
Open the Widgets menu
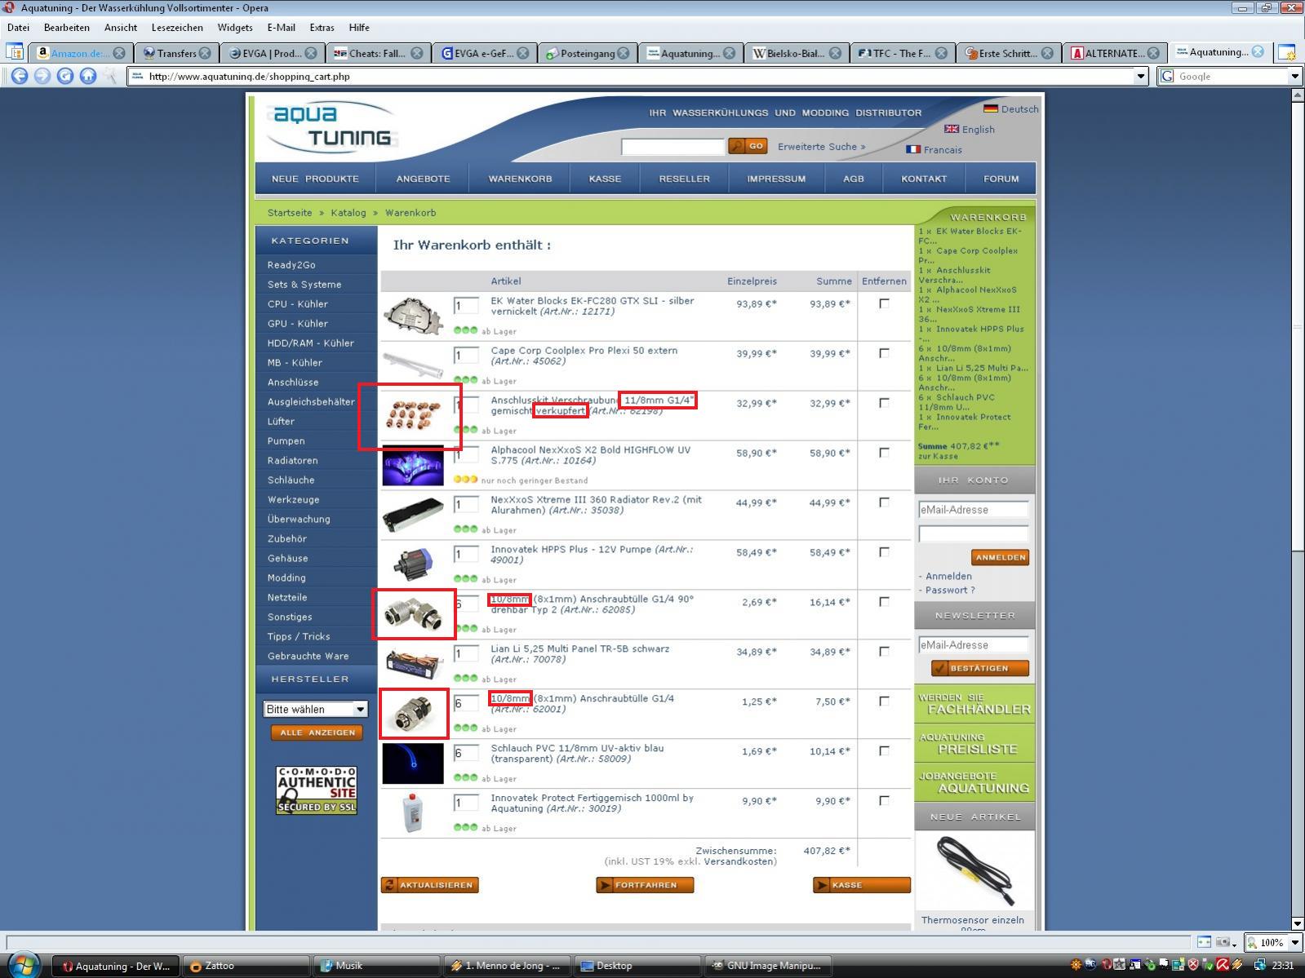[235, 27]
